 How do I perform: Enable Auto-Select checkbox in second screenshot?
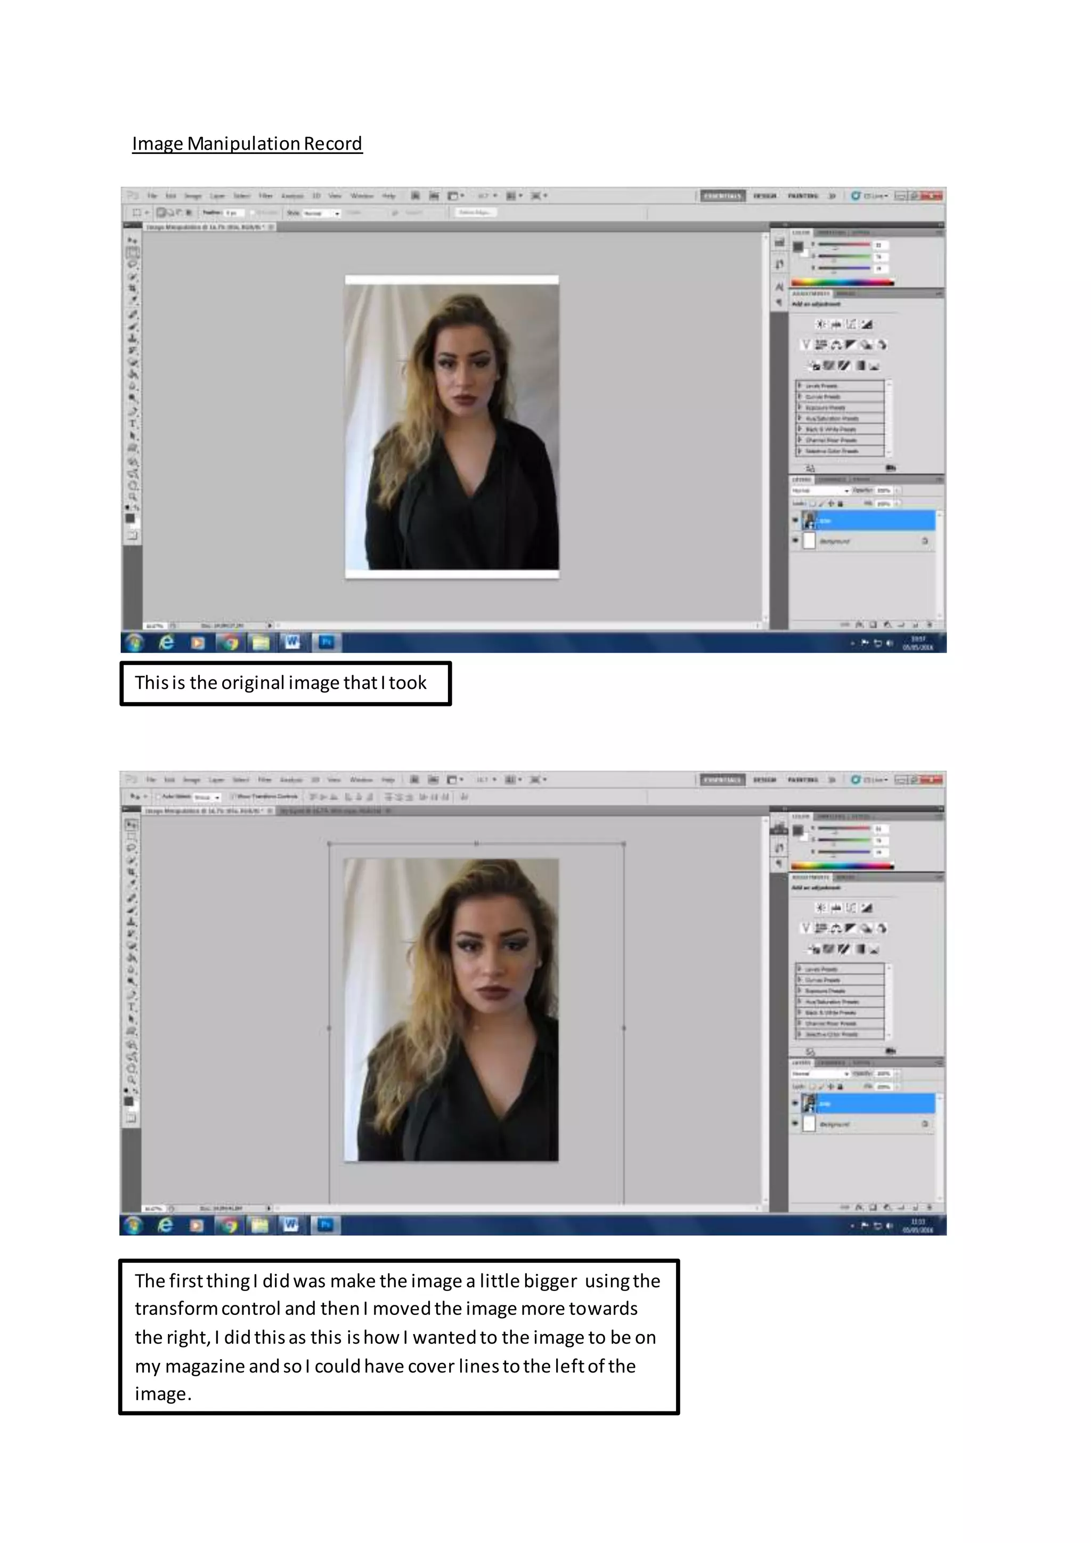click(159, 797)
